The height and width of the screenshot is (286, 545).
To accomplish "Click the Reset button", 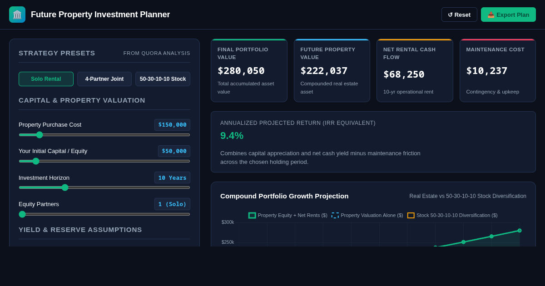I will [459, 15].
